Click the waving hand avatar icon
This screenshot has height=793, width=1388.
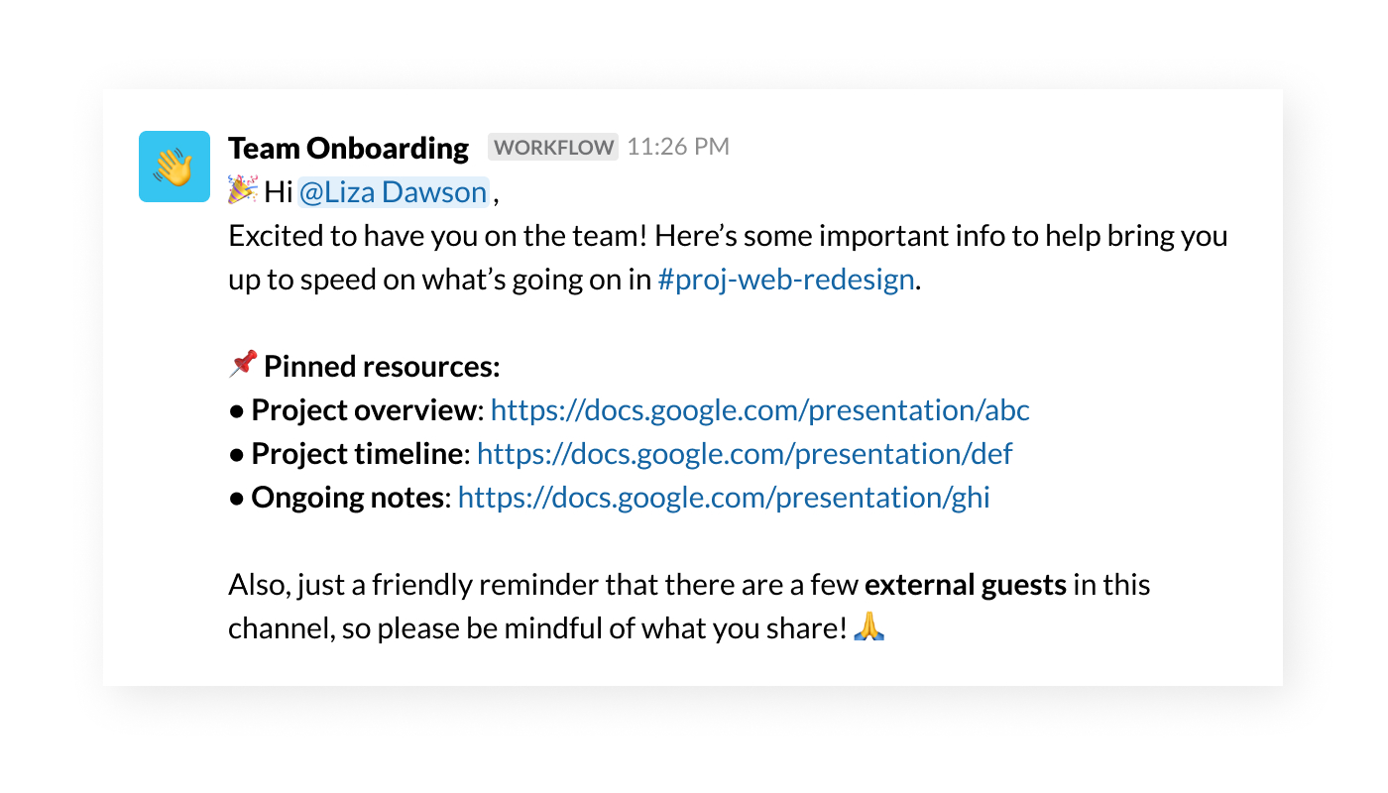173,167
